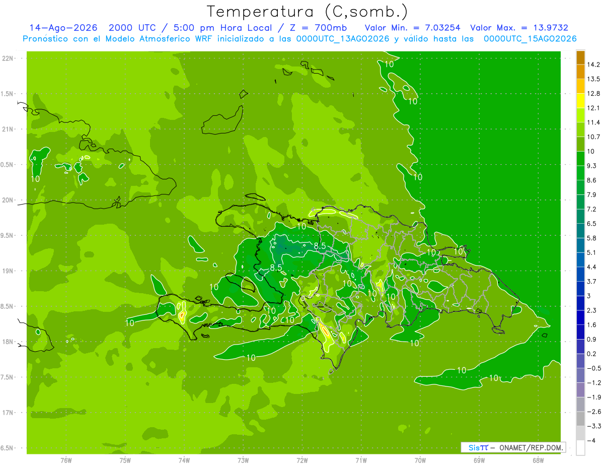
Task: Click the "ONAMET/REP.DOM." credit label
Action: [x=532, y=447]
